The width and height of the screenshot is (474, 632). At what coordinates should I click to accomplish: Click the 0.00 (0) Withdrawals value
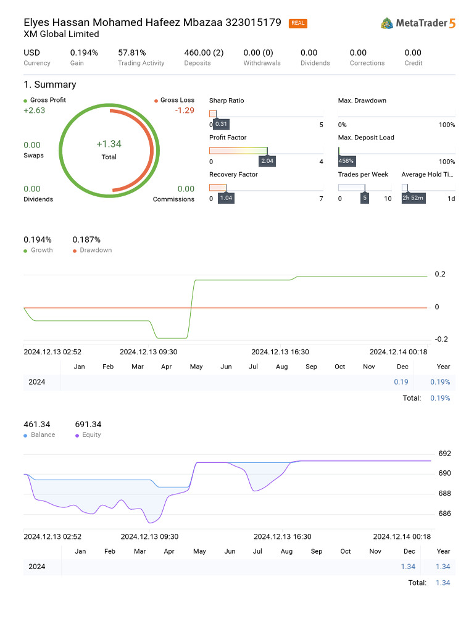tap(258, 53)
